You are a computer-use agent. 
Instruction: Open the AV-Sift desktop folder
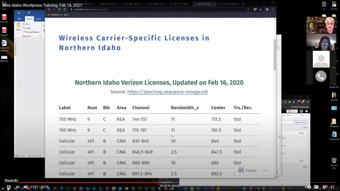pos(334,97)
